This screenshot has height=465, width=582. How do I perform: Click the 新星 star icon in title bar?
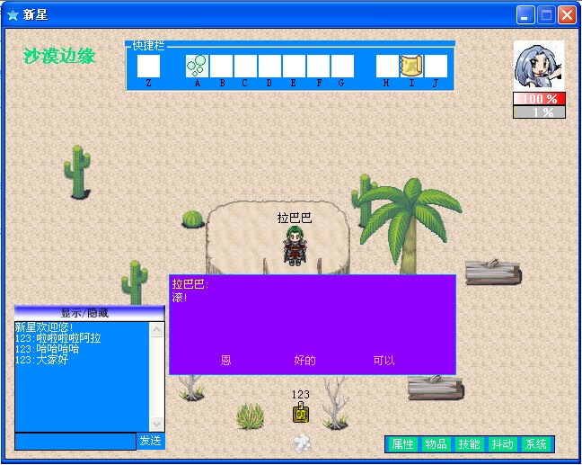point(13,15)
